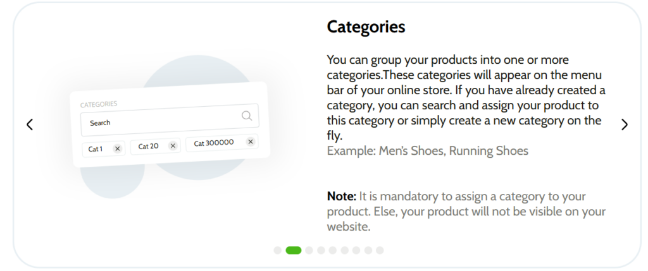Screen dimensions: 648x271
Task: Click the Categories illustration card
Action: coord(170,124)
